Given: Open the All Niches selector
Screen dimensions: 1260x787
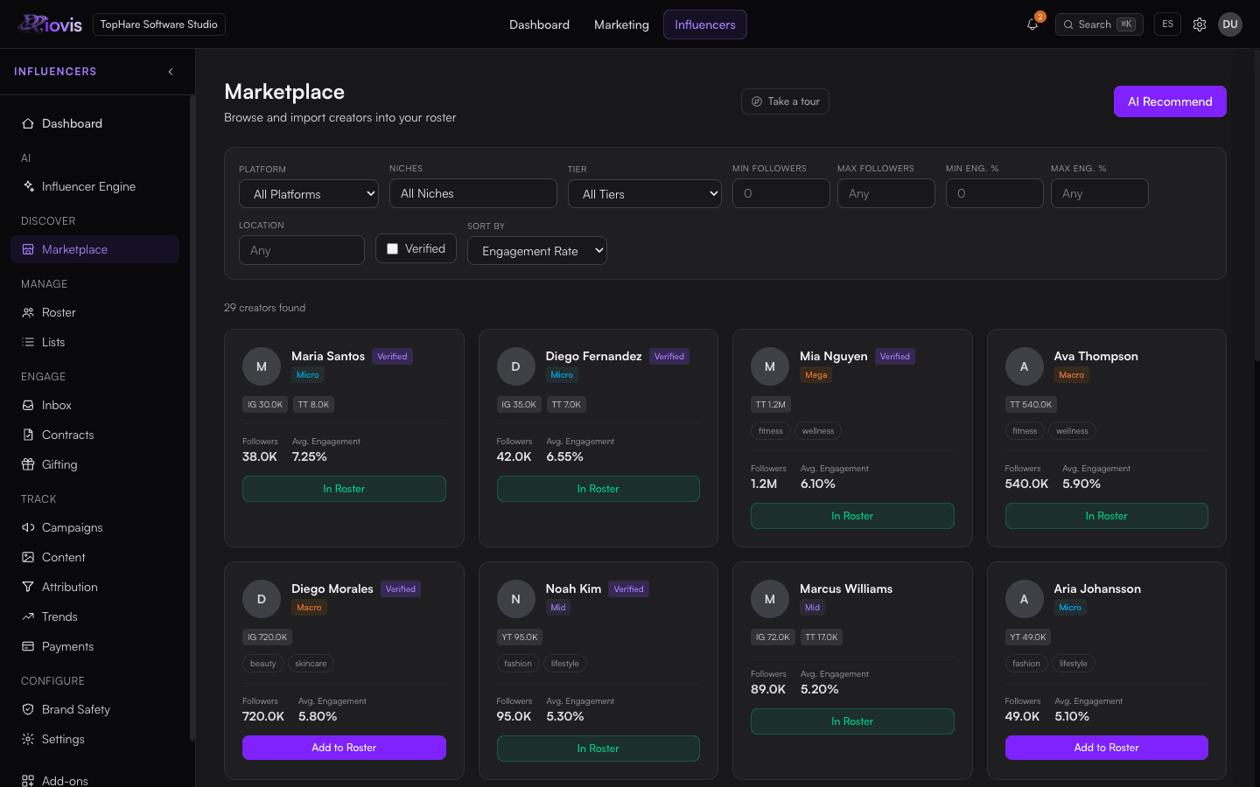Looking at the screenshot, I should tap(473, 193).
